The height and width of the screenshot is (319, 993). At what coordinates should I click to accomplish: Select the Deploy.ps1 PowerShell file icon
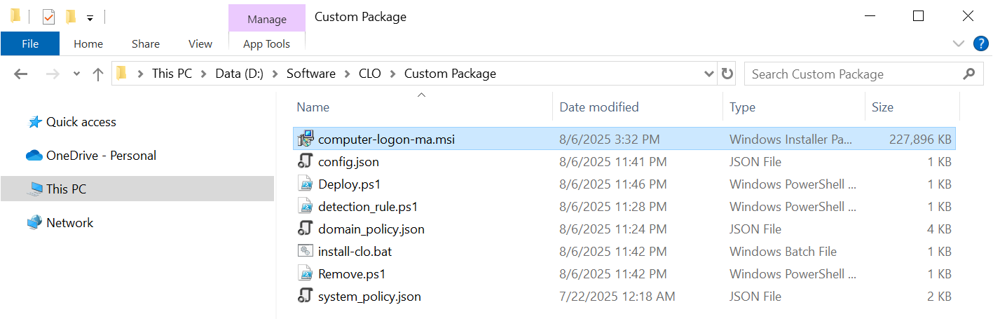pyautogui.click(x=305, y=184)
